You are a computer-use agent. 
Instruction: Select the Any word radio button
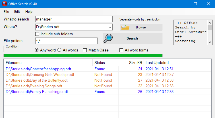(x=36, y=50)
